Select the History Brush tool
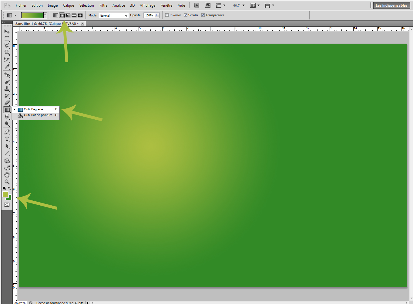The image size is (413, 304). point(7,96)
